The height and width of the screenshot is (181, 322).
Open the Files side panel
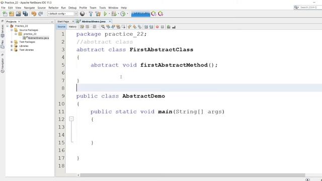pyautogui.click(x=3, y=44)
